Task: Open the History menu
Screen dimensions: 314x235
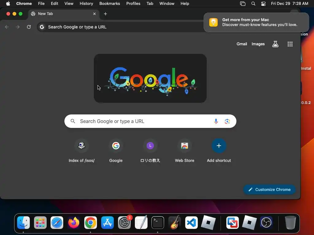Action: [86, 3]
